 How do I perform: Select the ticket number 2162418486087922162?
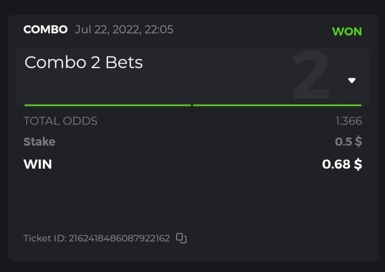pos(119,238)
